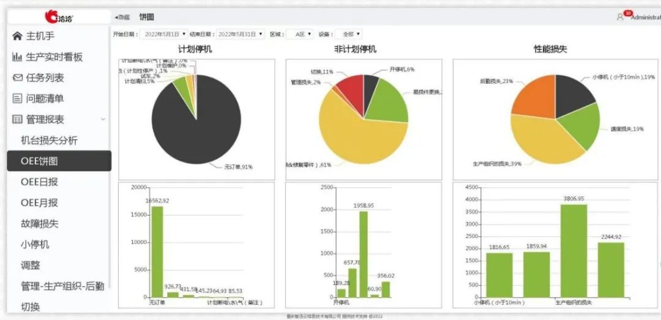The image size is (661, 320).
Task: Open the 调整 report
Action: click(x=31, y=265)
